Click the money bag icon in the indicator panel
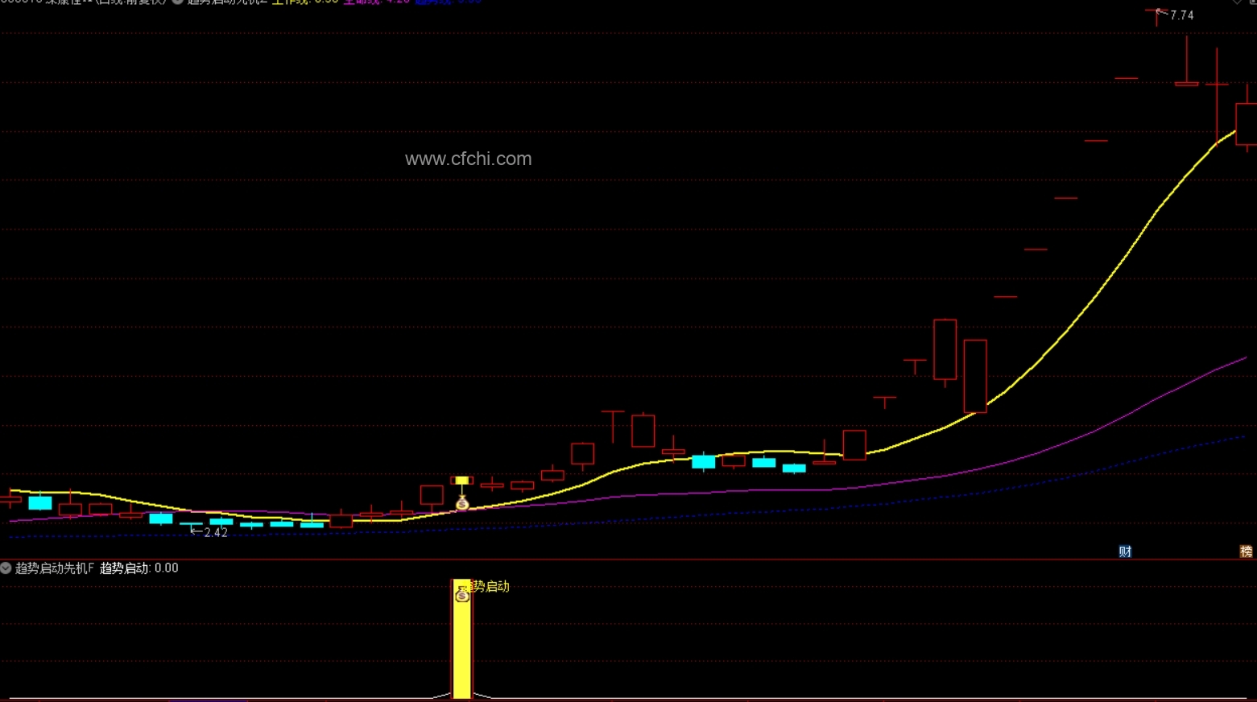This screenshot has width=1257, height=702. point(462,594)
